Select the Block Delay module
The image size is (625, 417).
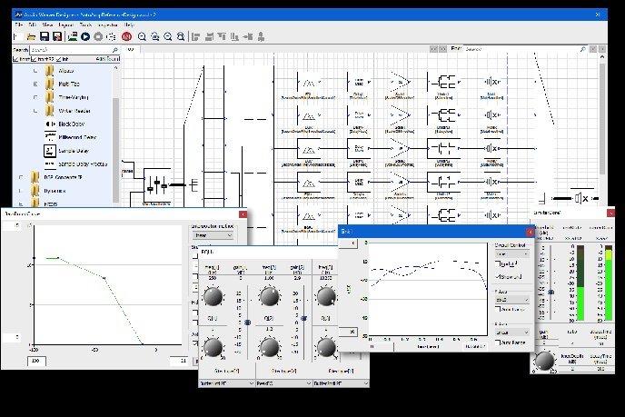click(71, 124)
